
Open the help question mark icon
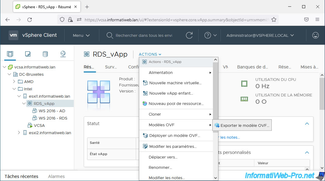coord(208,35)
